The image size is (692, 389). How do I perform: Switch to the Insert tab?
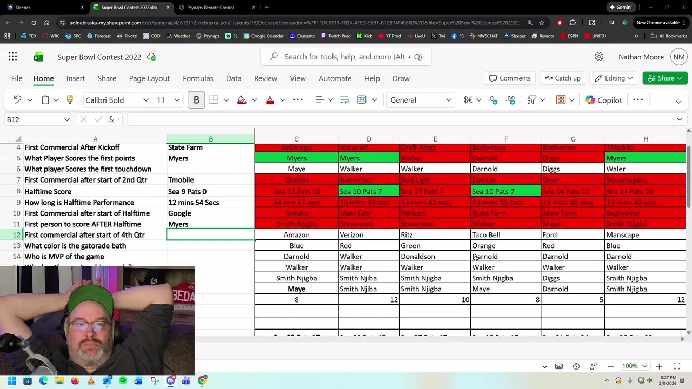tap(76, 78)
